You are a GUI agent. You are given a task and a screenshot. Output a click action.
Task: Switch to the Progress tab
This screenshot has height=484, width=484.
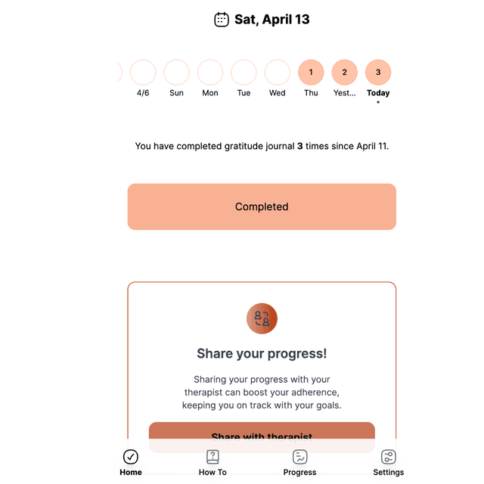pyautogui.click(x=300, y=472)
